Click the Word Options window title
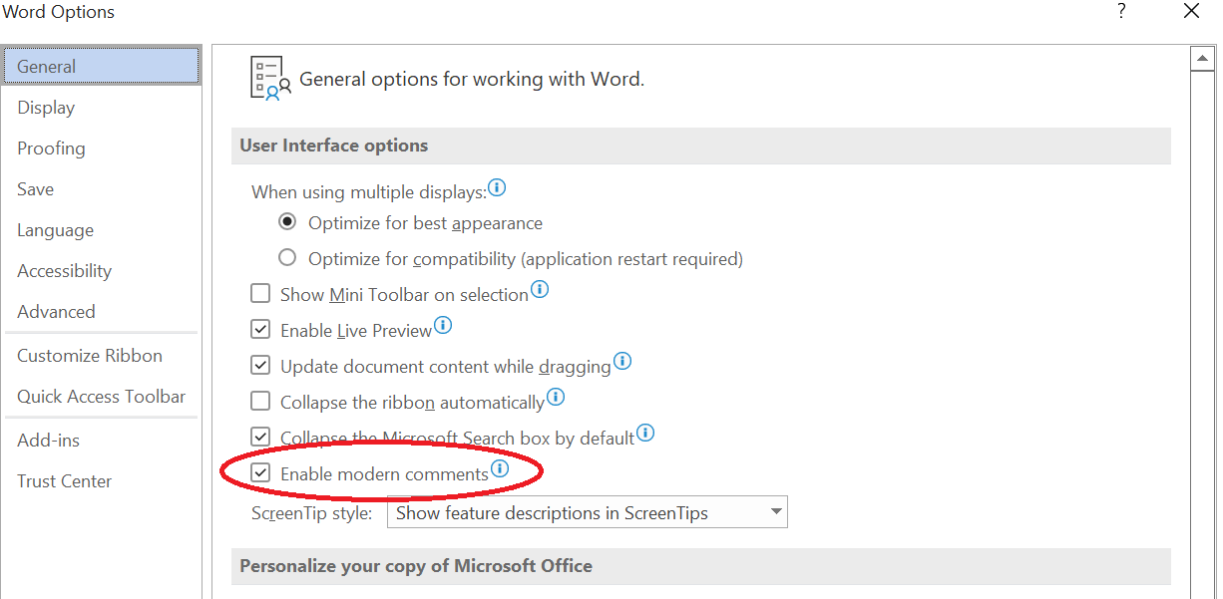Viewport: 1223px width, 599px height. point(58,12)
